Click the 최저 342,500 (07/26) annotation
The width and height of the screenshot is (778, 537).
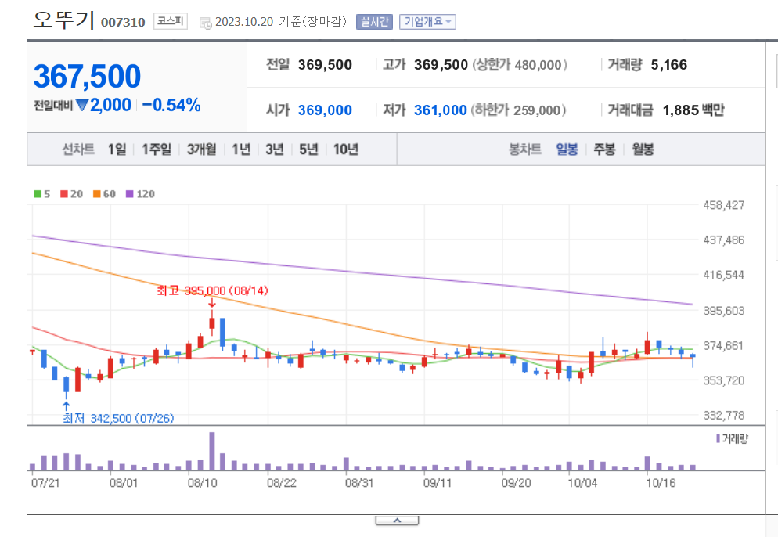(x=118, y=418)
